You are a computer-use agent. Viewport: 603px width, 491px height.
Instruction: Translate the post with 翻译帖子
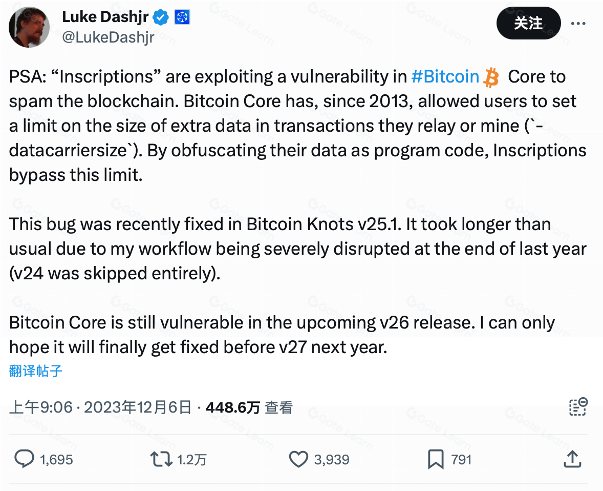[x=34, y=371]
